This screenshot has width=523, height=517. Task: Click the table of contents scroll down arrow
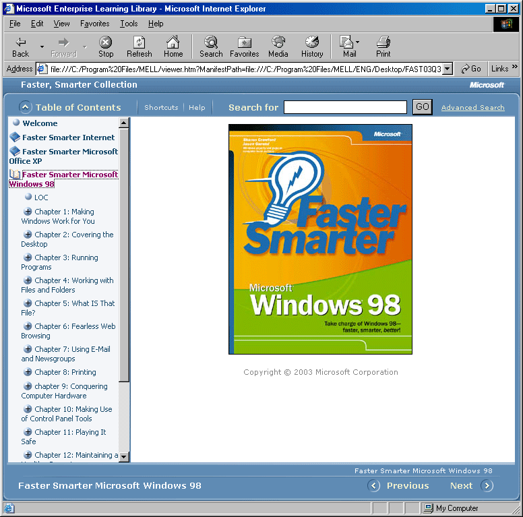[124, 456]
